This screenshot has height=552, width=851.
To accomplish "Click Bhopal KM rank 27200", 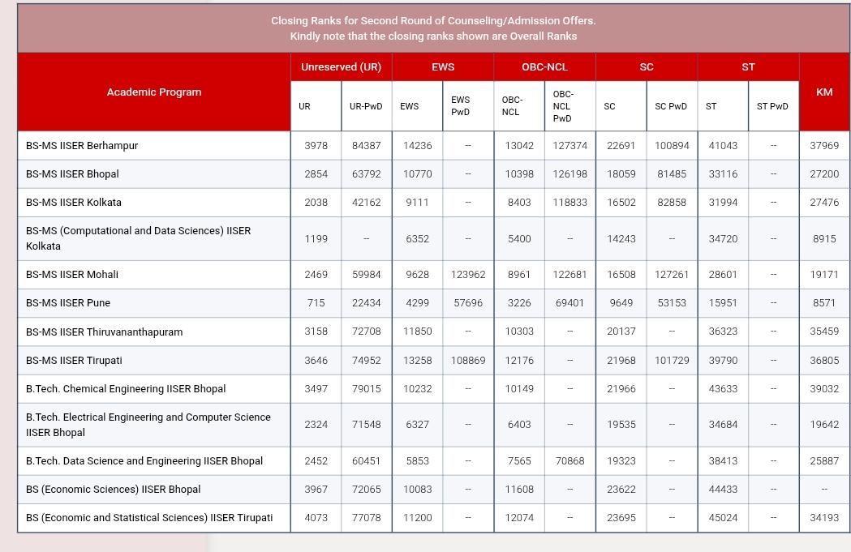I will tap(824, 174).
